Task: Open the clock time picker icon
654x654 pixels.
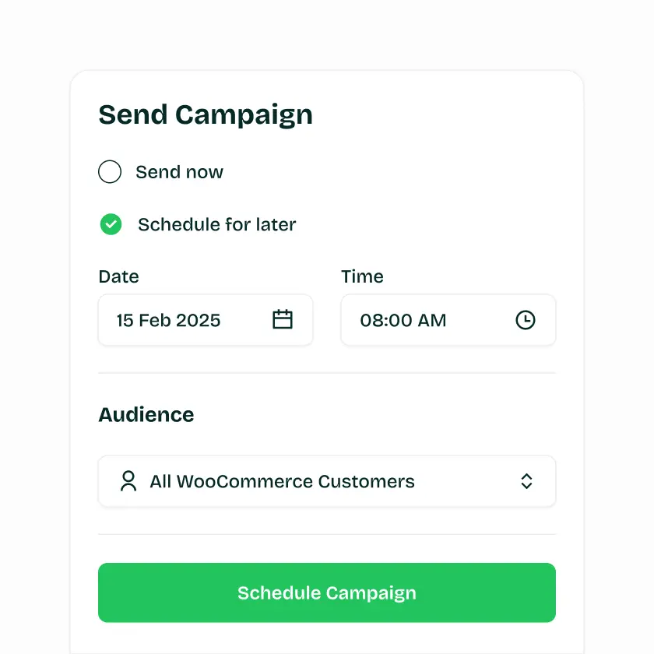Action: 526,319
